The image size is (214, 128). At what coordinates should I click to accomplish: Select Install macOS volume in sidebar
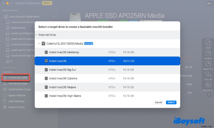pos(18,28)
